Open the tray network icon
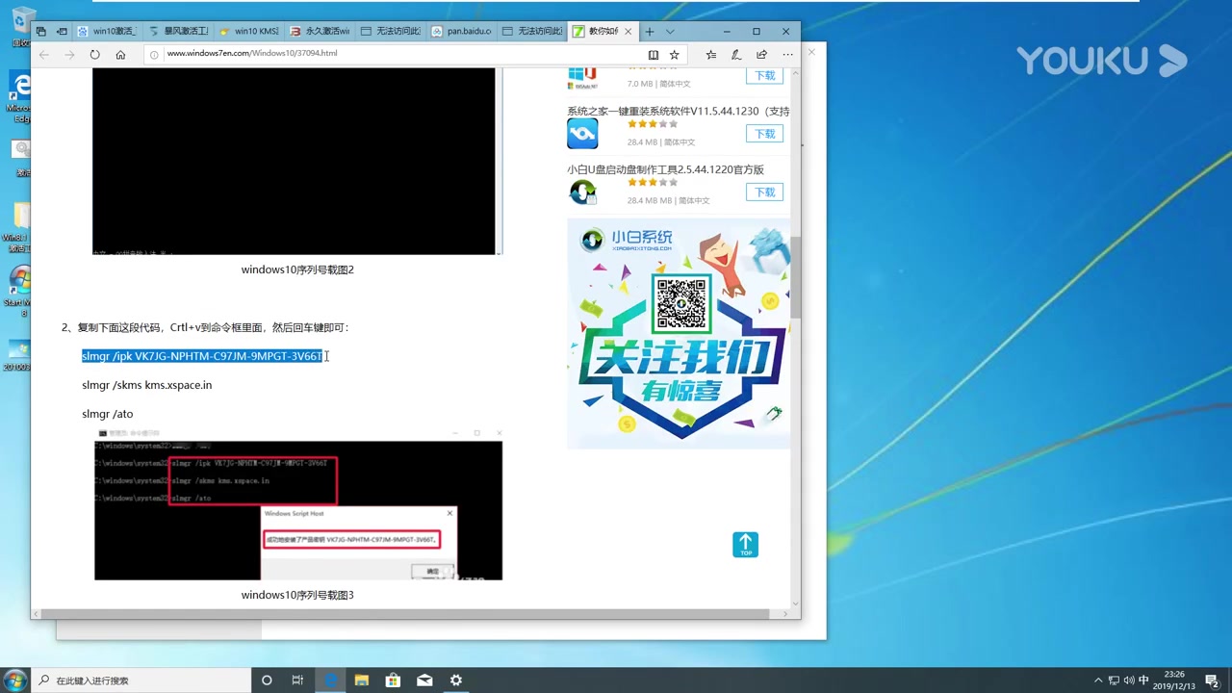Screen dimensions: 1232x693 pyautogui.click(x=1114, y=680)
